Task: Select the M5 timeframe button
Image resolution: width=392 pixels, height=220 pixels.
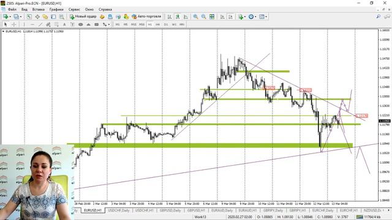Action: tap(126, 24)
